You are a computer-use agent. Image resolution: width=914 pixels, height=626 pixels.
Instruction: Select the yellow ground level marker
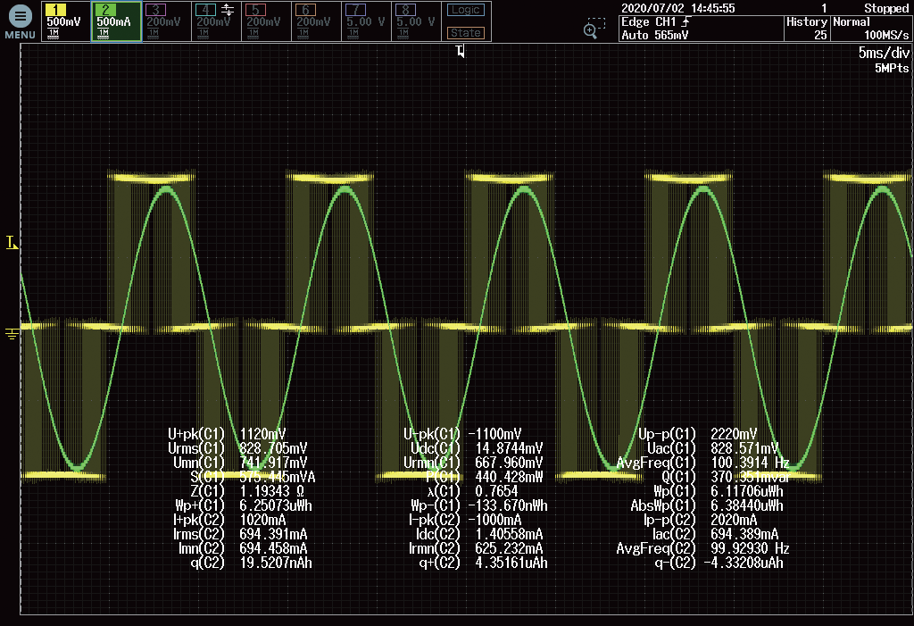tap(12, 333)
